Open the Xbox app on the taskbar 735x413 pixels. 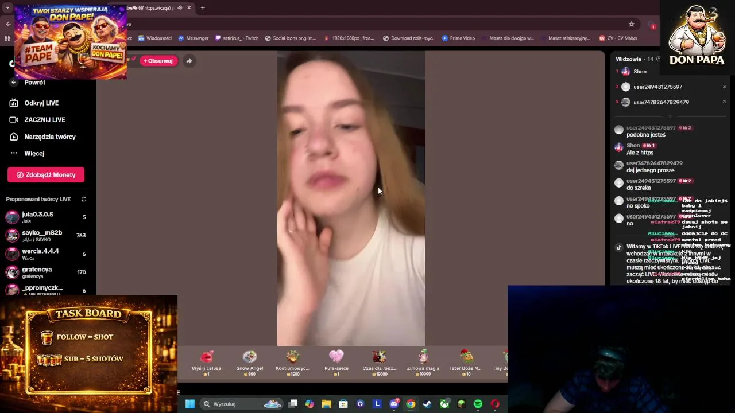[444, 404]
